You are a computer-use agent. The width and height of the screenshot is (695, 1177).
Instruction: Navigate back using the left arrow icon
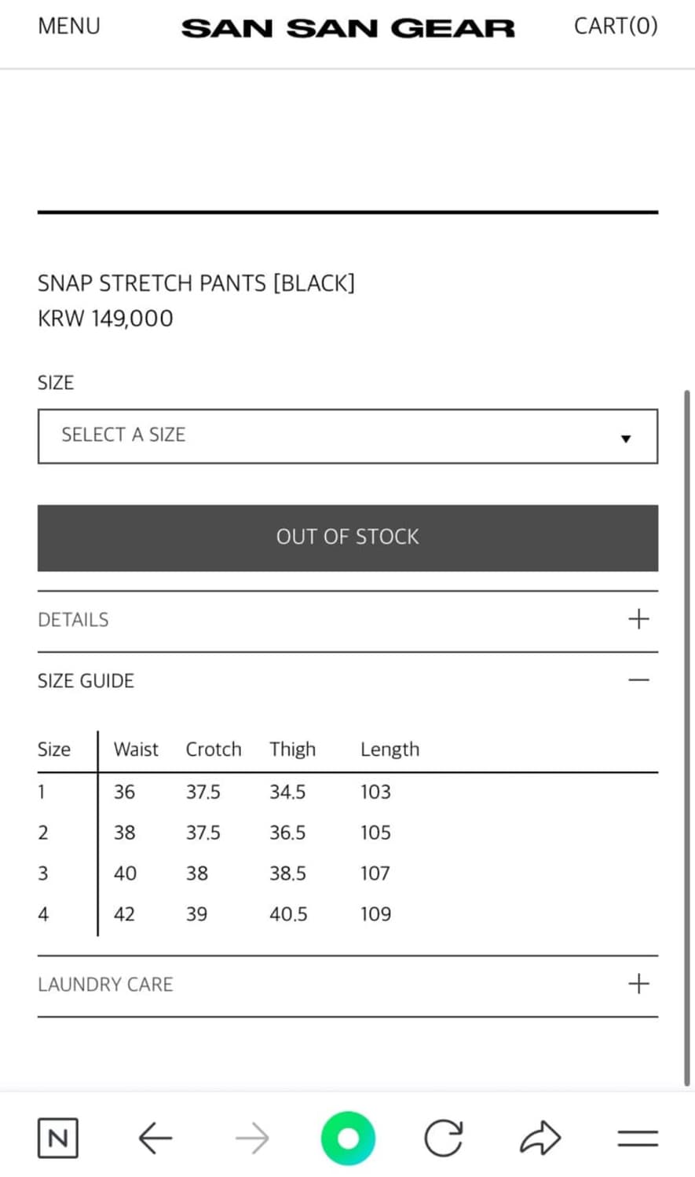pos(154,1137)
